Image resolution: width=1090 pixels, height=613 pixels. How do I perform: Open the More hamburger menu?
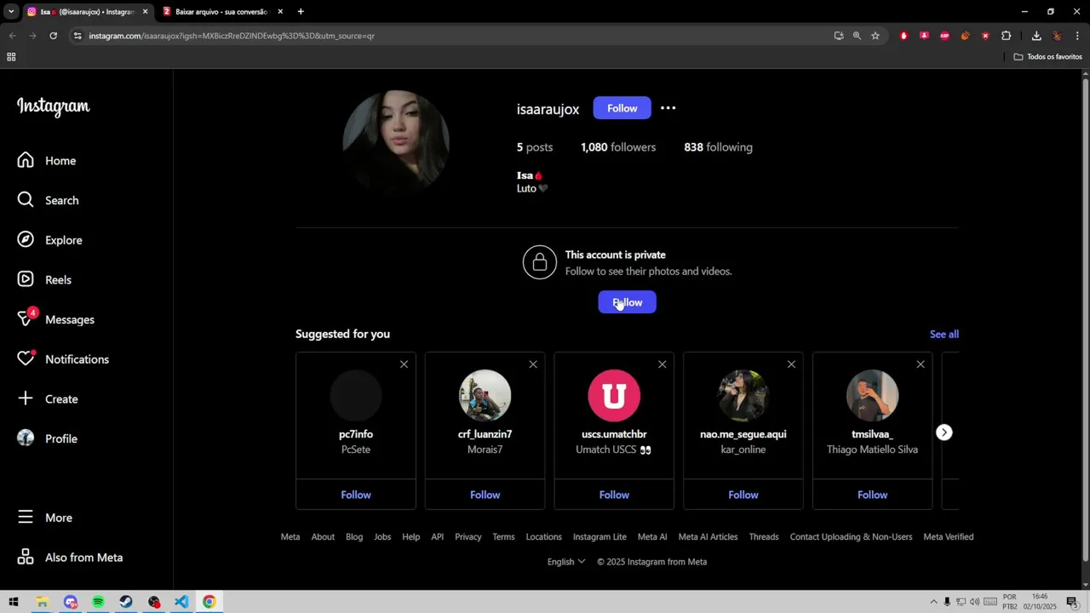click(26, 518)
